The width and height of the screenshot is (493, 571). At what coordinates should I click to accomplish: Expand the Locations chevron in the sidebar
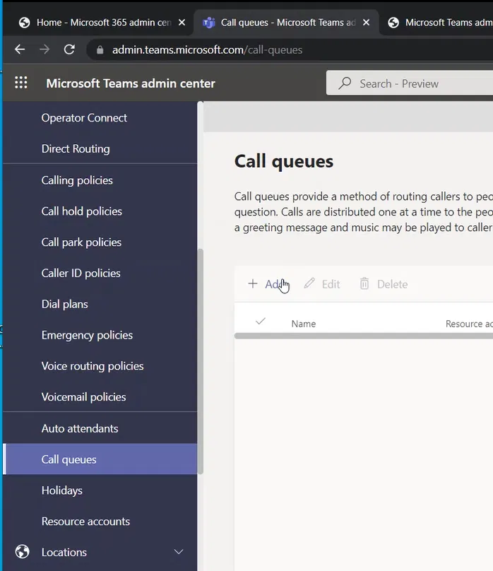point(179,552)
